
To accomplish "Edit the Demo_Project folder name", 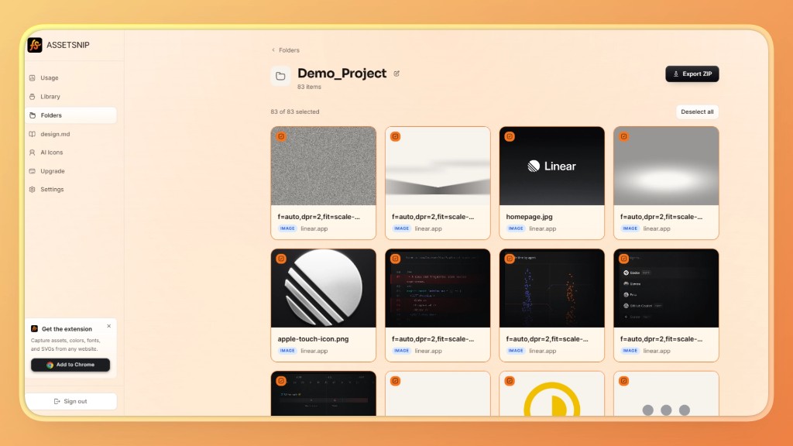I will tap(396, 74).
